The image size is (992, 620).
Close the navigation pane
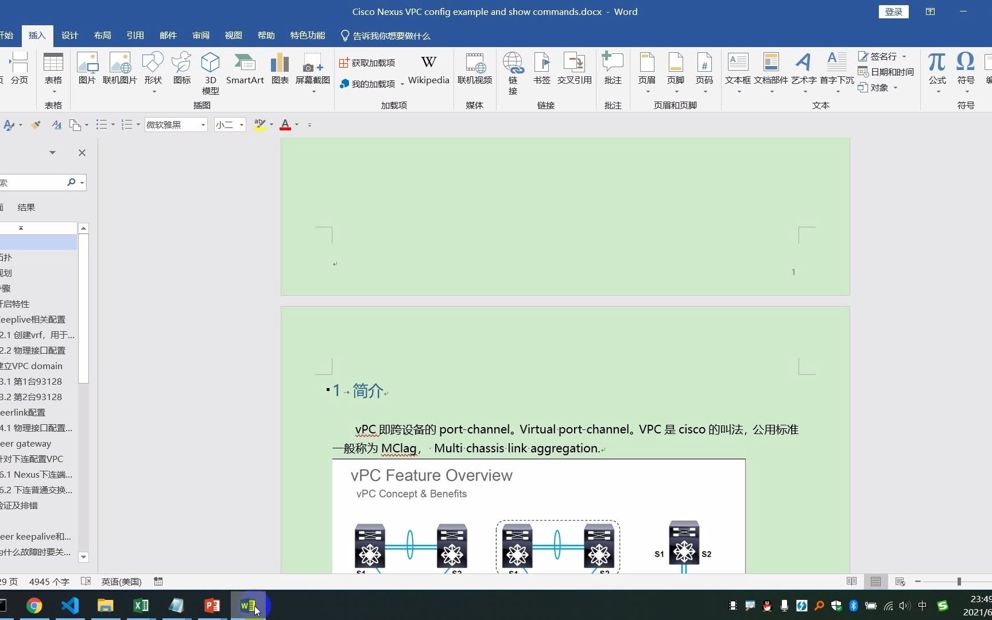[x=82, y=153]
